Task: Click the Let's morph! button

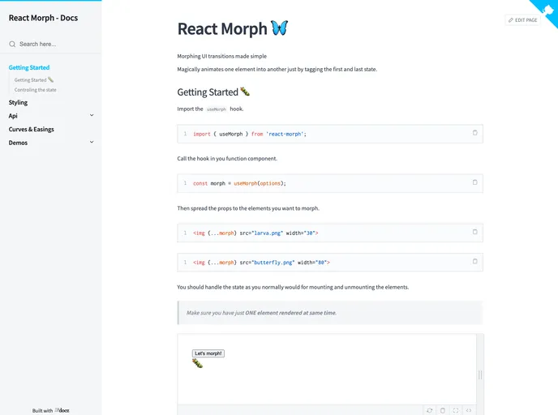Action: pyautogui.click(x=208, y=353)
